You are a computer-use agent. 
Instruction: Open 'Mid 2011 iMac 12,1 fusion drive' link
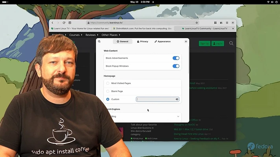(191, 130)
